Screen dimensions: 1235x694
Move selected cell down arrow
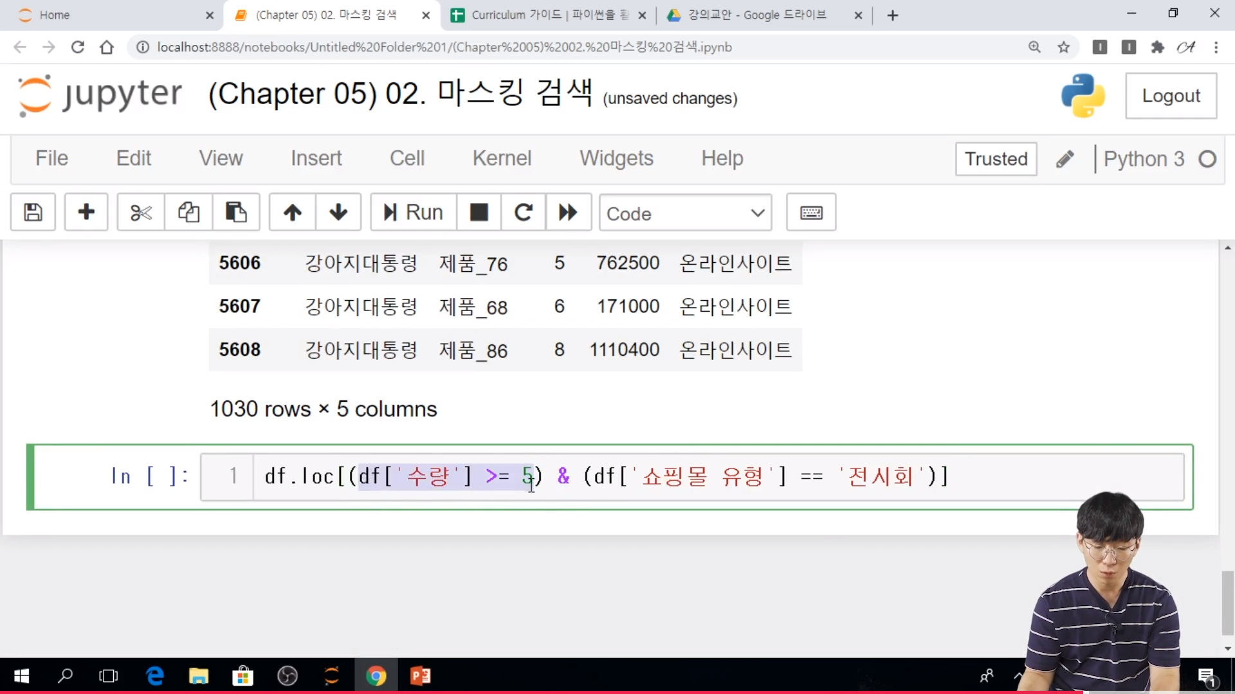coord(338,212)
